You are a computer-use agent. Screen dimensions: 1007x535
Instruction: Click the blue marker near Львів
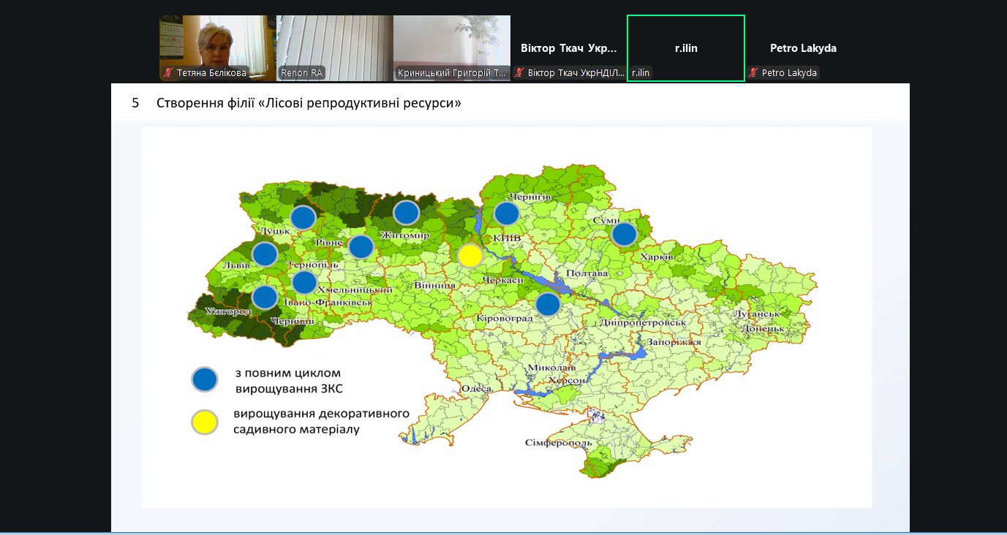pyautogui.click(x=265, y=254)
